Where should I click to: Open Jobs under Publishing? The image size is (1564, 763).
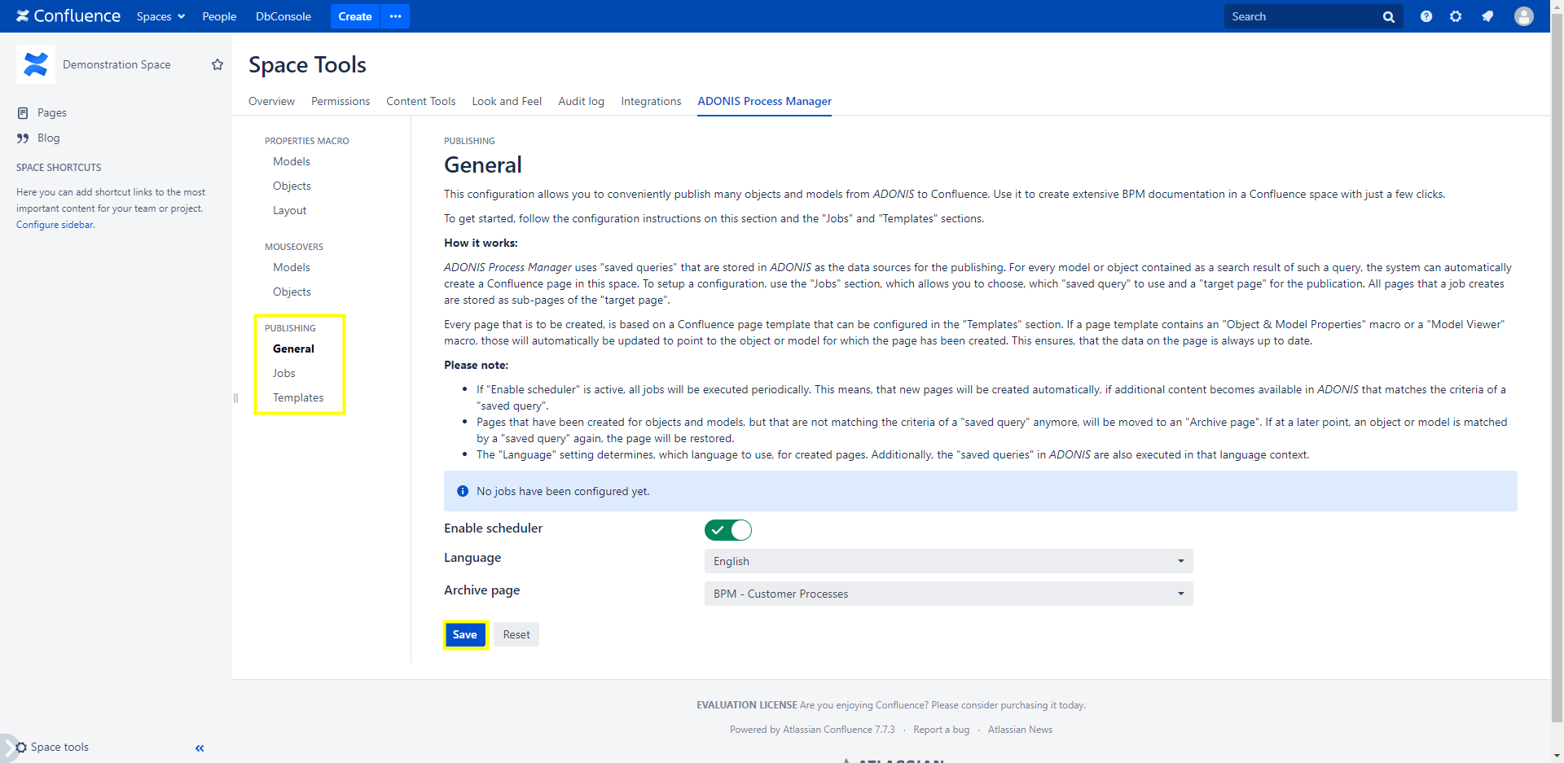[x=284, y=373]
